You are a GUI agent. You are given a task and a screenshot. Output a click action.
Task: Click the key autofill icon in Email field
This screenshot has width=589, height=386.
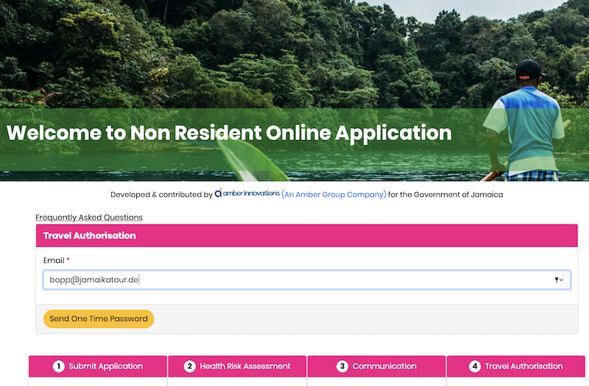click(x=557, y=280)
